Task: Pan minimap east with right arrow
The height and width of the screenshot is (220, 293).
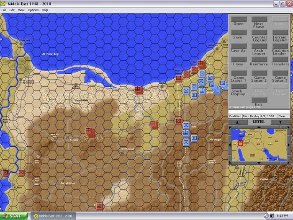Action: pos(288,145)
